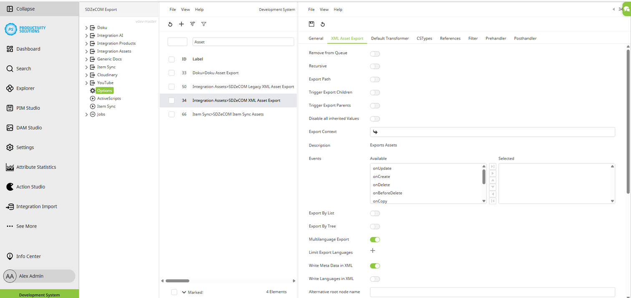Open Help menu in editor panel
Screen dimensions: 631x298
coord(338,10)
